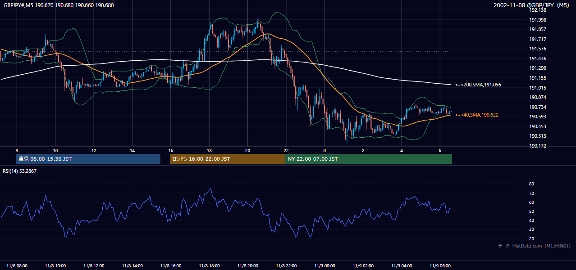Click hour tick 4 under price chart
576x270 pixels.
pyautogui.click(x=402, y=150)
